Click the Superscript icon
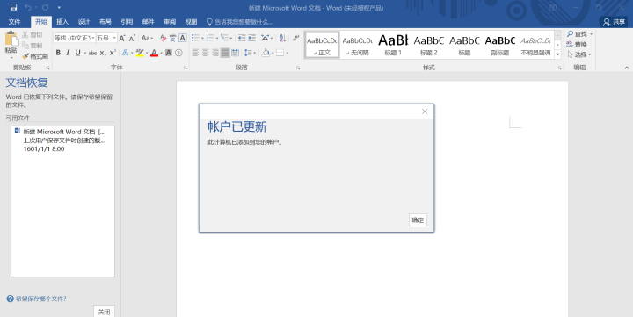The width and height of the screenshot is (633, 317). pyautogui.click(x=113, y=53)
